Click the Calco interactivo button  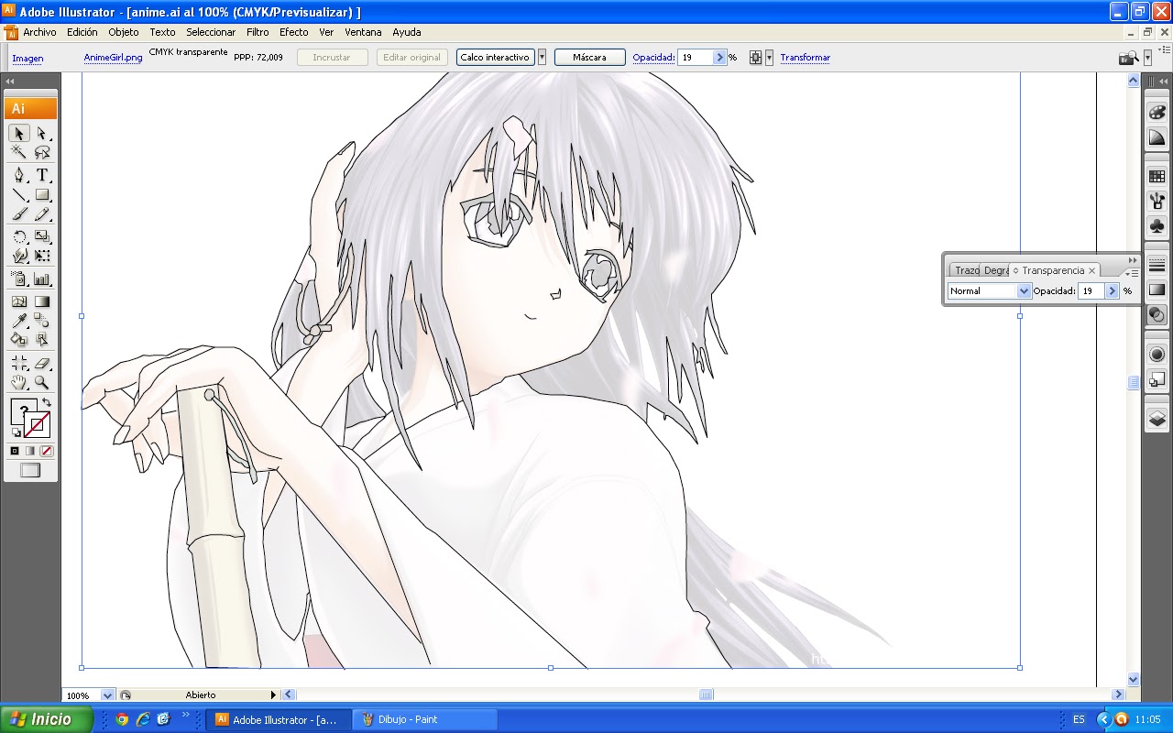coord(495,57)
